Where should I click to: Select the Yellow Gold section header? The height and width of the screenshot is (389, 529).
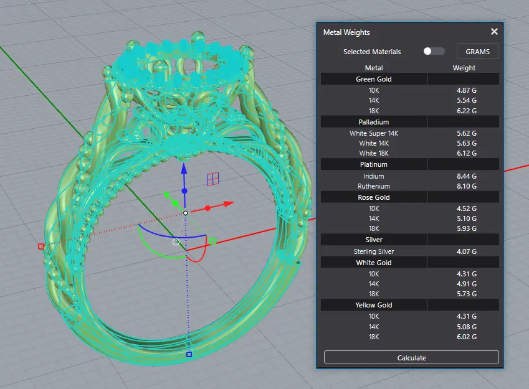[x=409, y=305]
